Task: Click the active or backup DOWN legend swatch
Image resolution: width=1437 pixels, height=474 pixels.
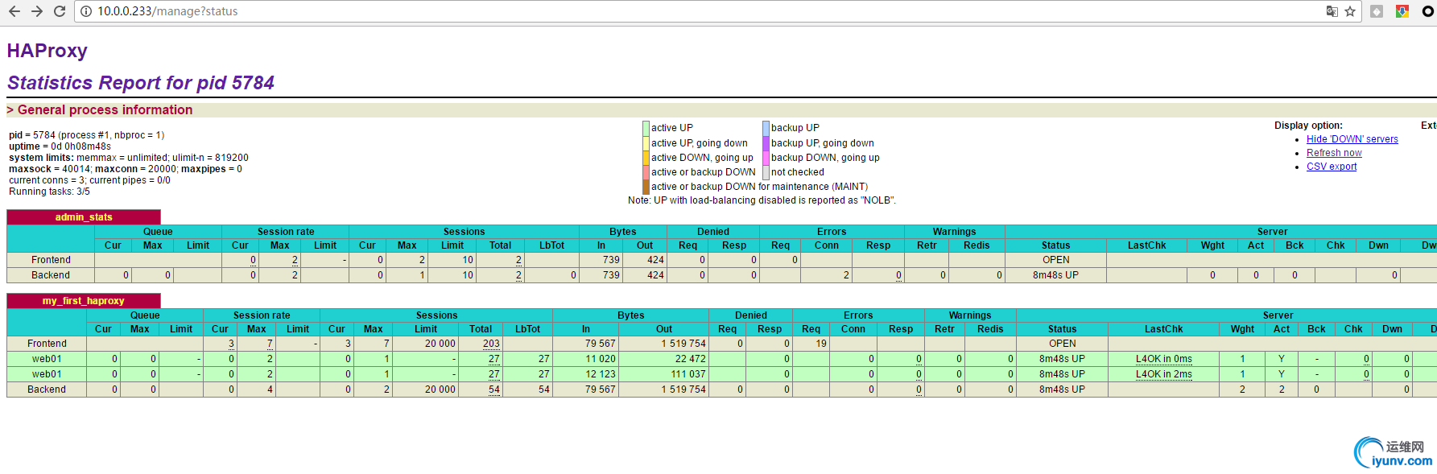Action: tap(646, 172)
